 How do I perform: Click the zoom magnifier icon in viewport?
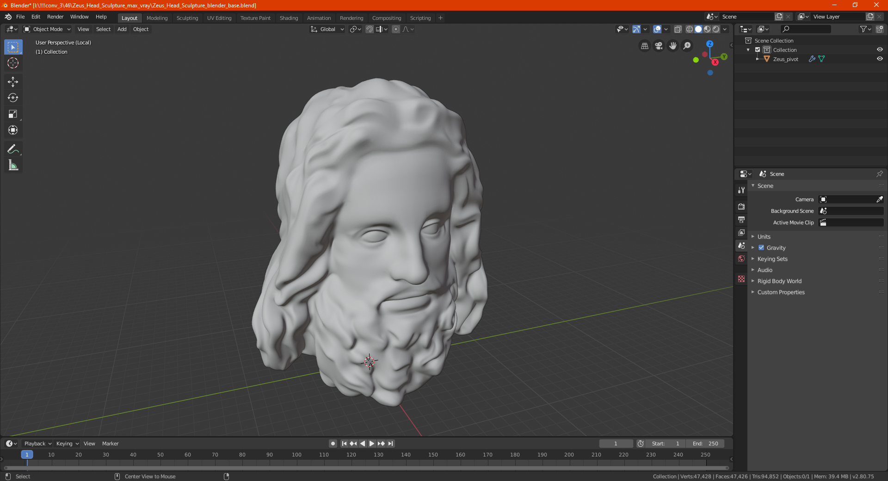click(687, 46)
